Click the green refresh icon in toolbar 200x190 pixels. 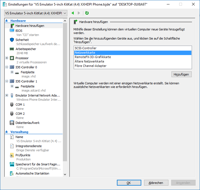point(87,13)
